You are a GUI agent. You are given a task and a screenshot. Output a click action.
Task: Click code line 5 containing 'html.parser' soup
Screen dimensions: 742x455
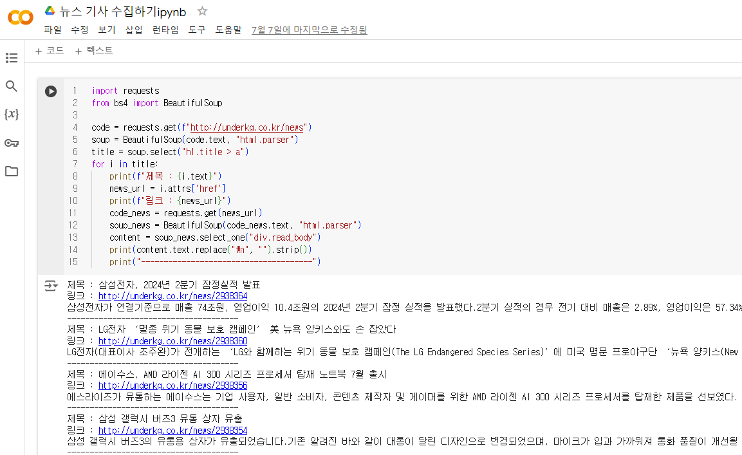pos(195,140)
